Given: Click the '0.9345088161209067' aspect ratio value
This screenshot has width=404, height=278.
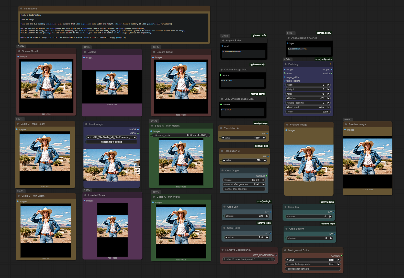Looking at the screenshot, I should pos(232,52).
